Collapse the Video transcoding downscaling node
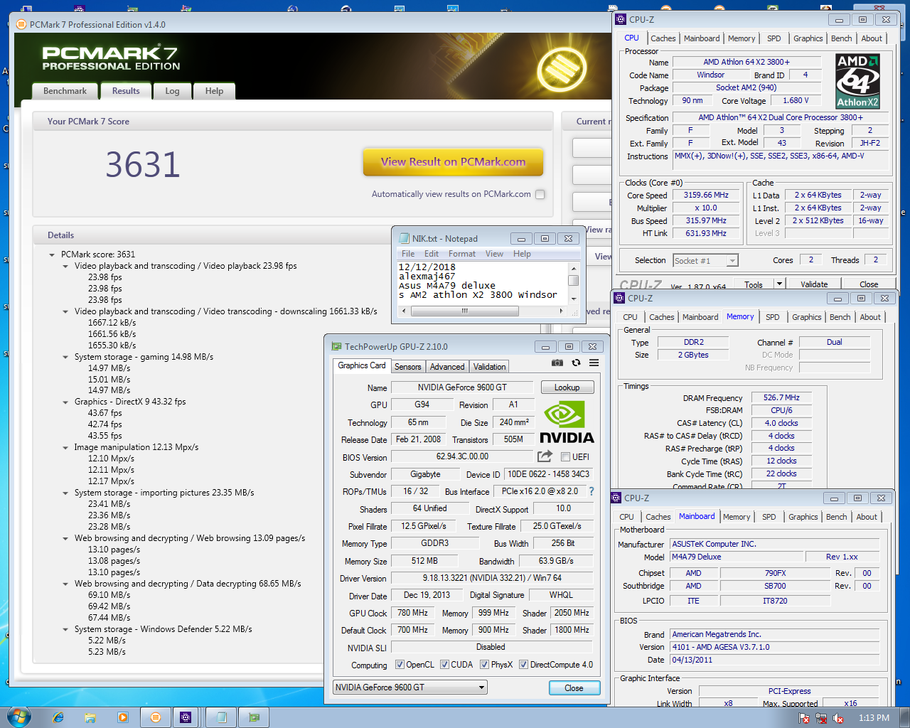 [x=65, y=311]
